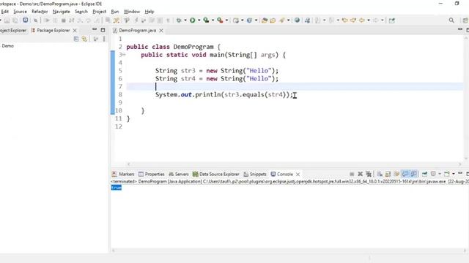Click the New Java Class icon
469x263 pixels.
249,20
